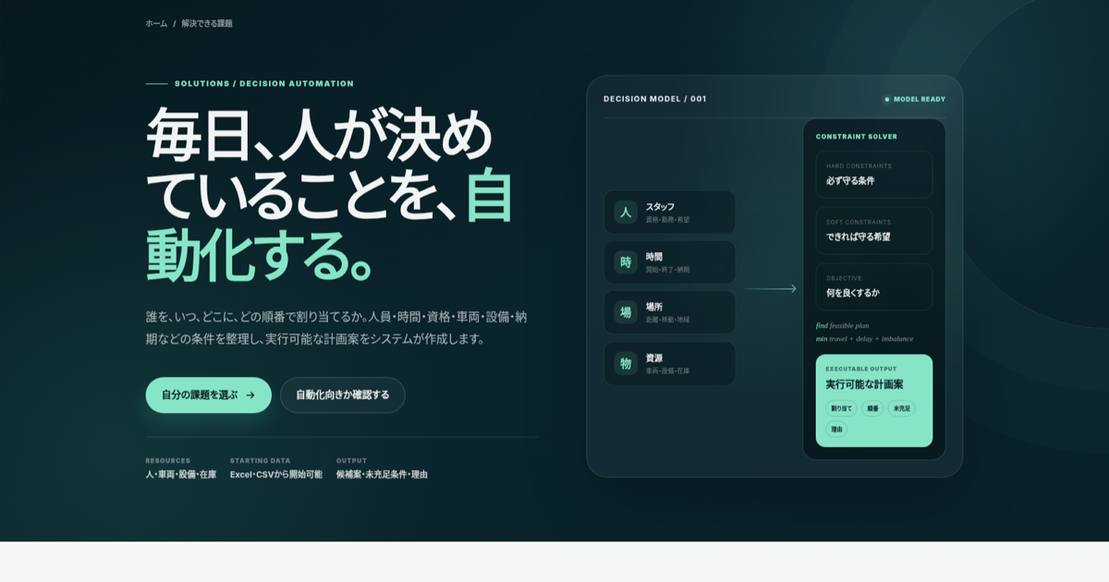Click the green MODEL READY status dot
1109x582 pixels.
click(887, 99)
